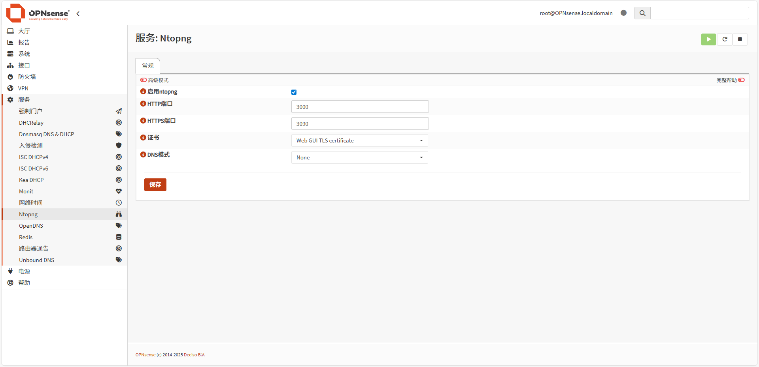Screen dimensions: 759x367
Task: Select the 常规 tab
Action: (x=148, y=66)
